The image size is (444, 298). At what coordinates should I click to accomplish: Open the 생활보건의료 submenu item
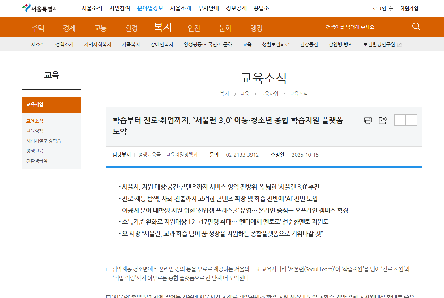pos(276,44)
